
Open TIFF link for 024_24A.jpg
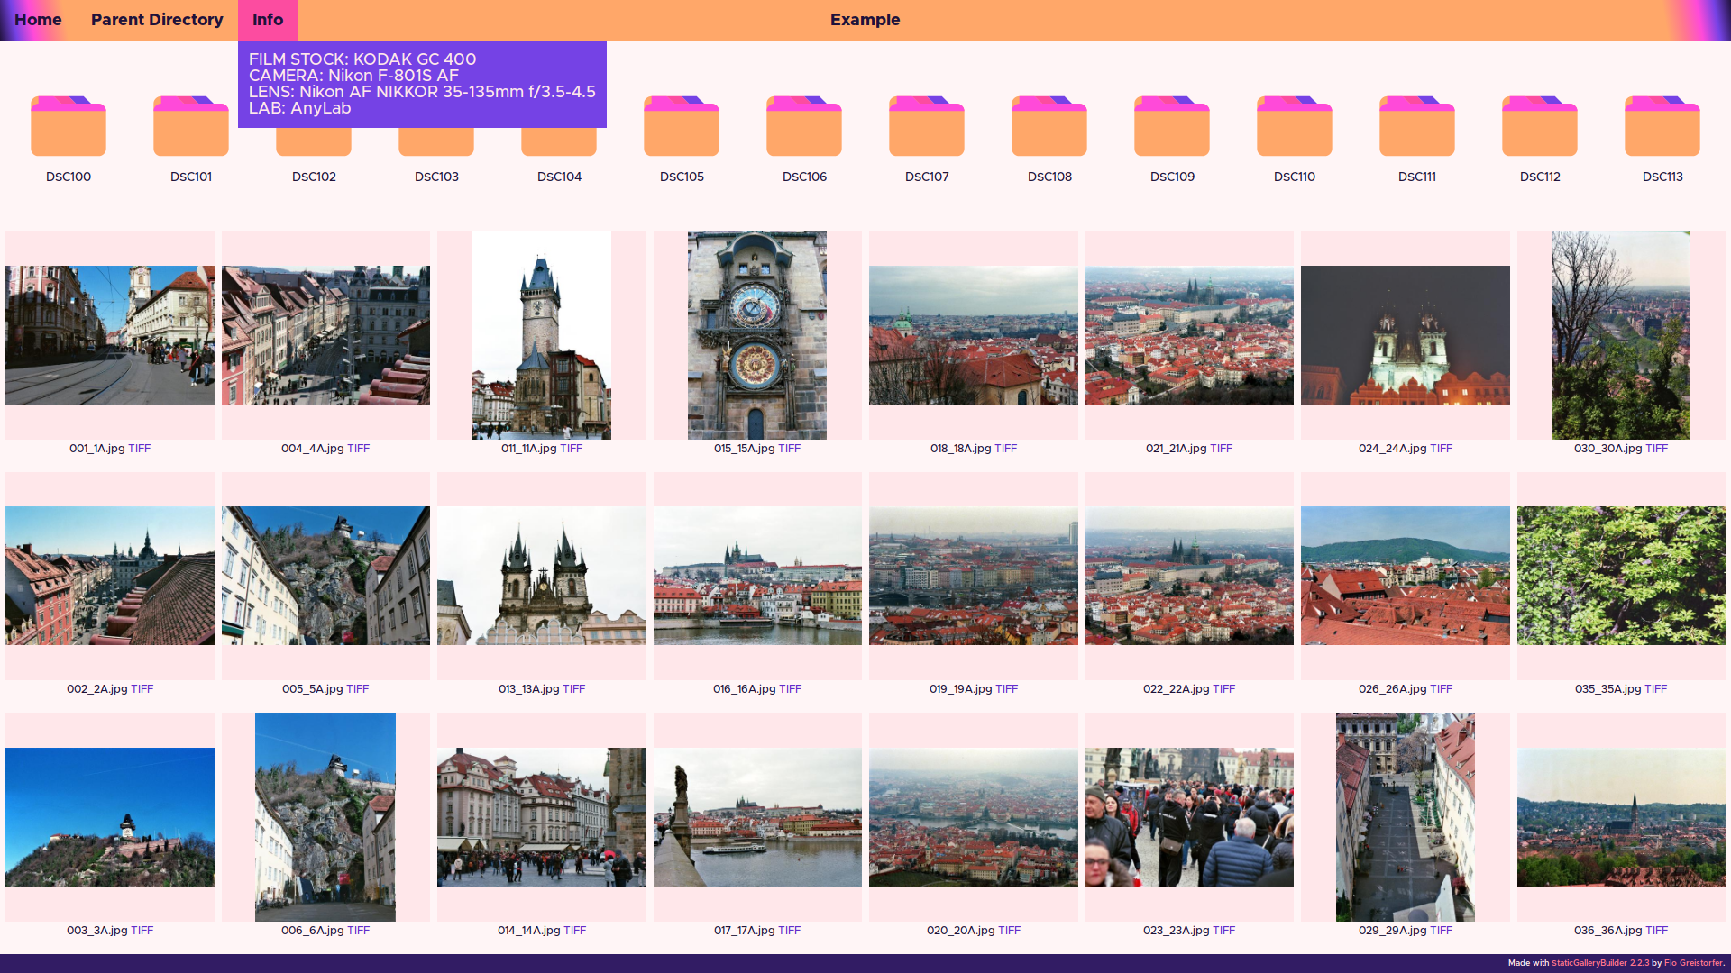[1441, 449]
